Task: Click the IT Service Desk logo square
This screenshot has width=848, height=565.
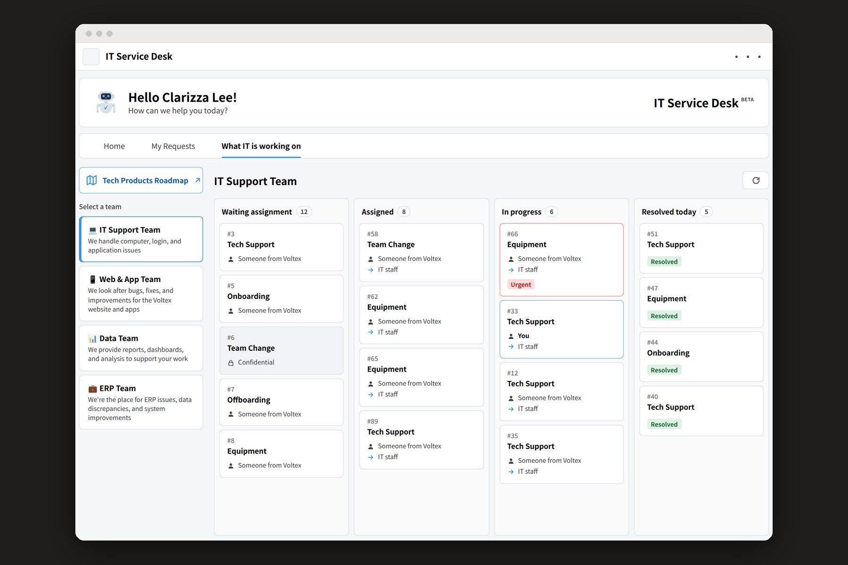Action: click(x=91, y=56)
